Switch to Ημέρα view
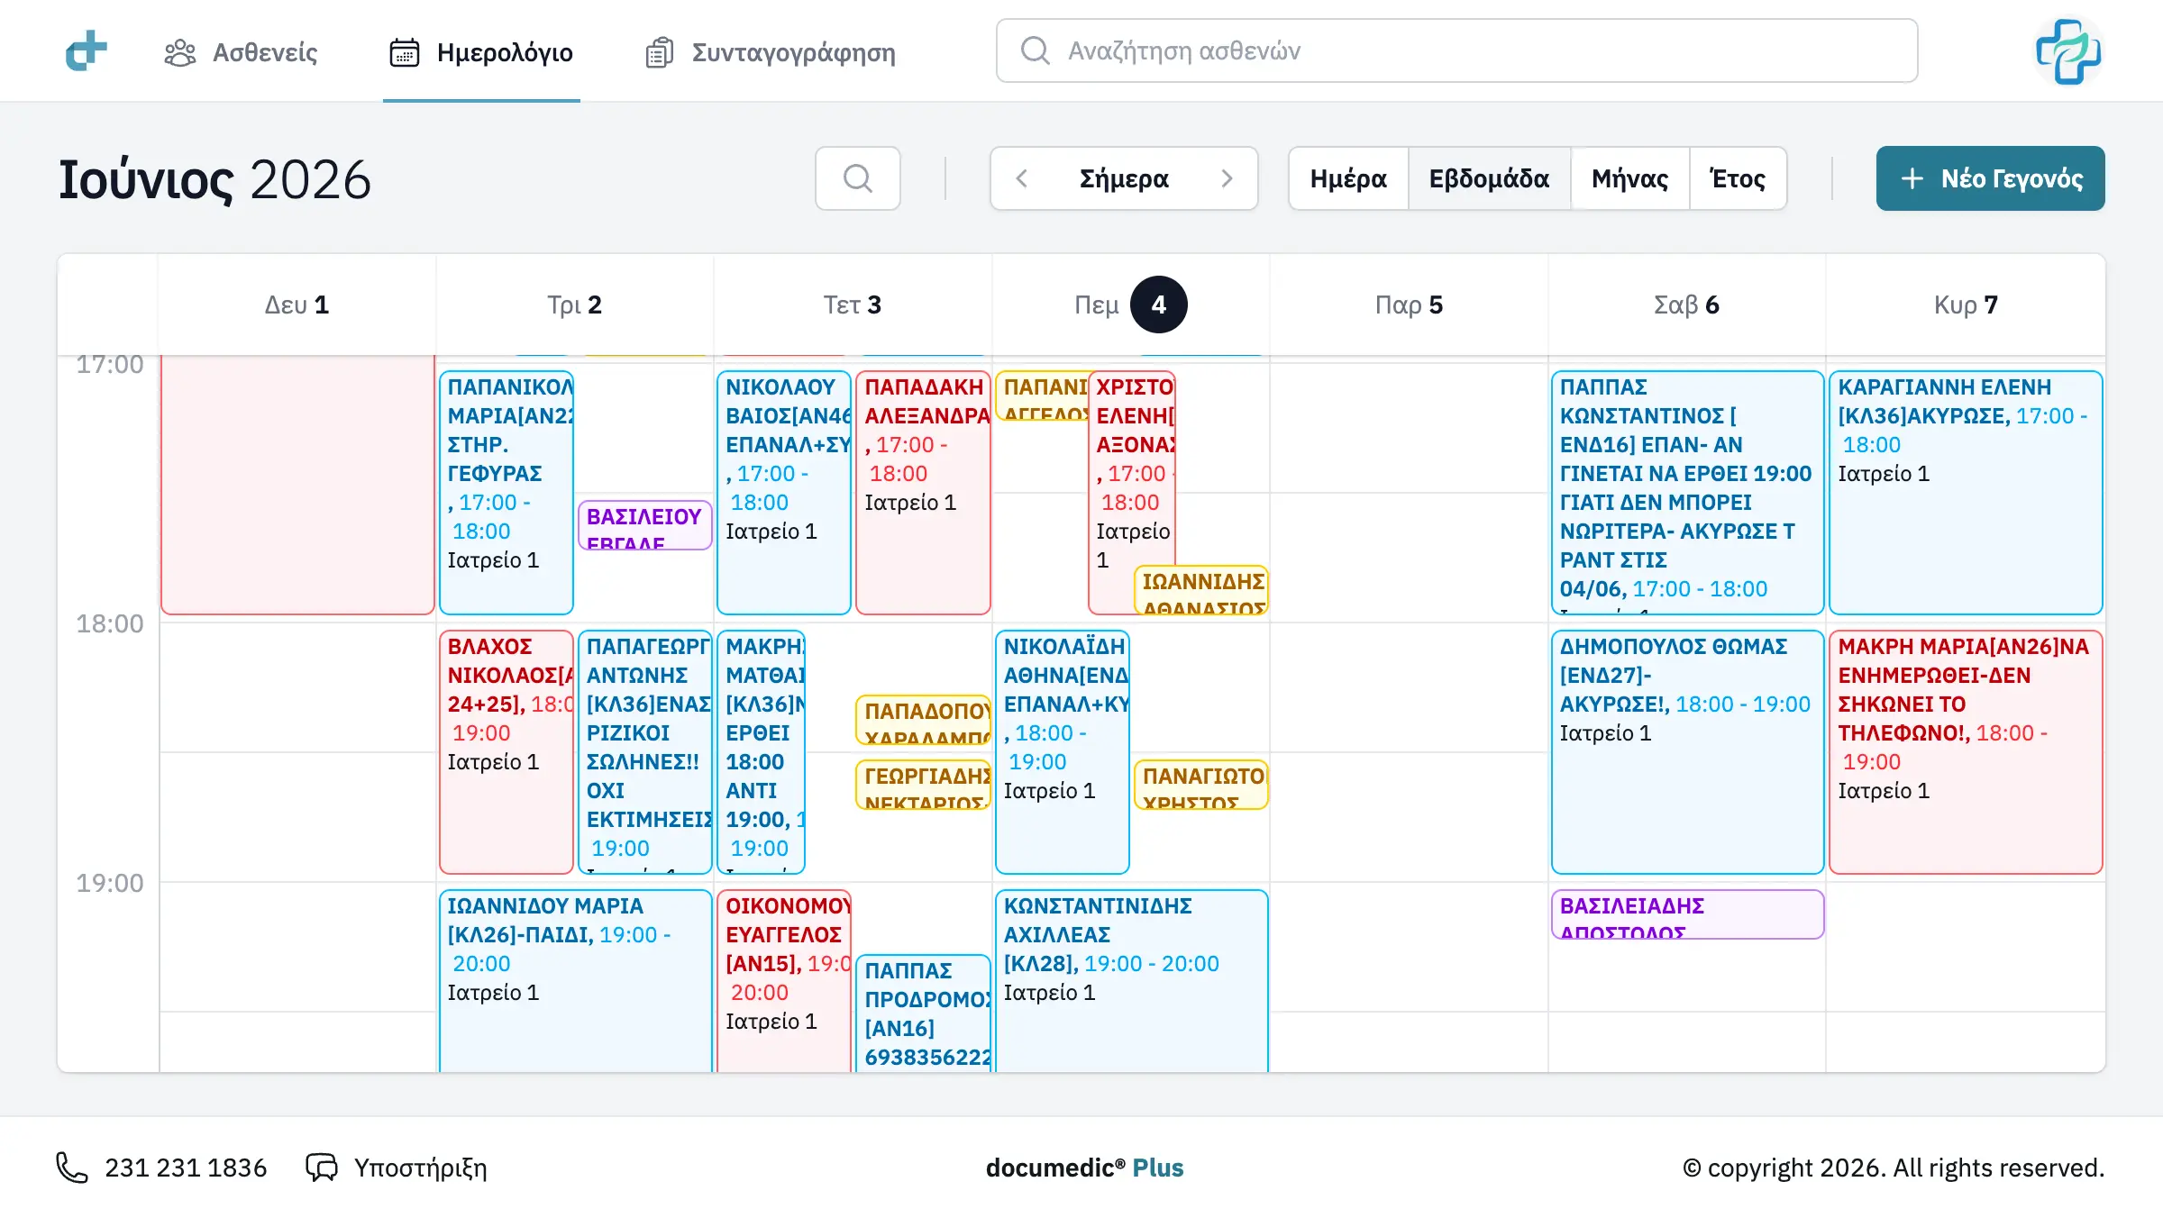This screenshot has height=1218, width=2163. [x=1348, y=178]
